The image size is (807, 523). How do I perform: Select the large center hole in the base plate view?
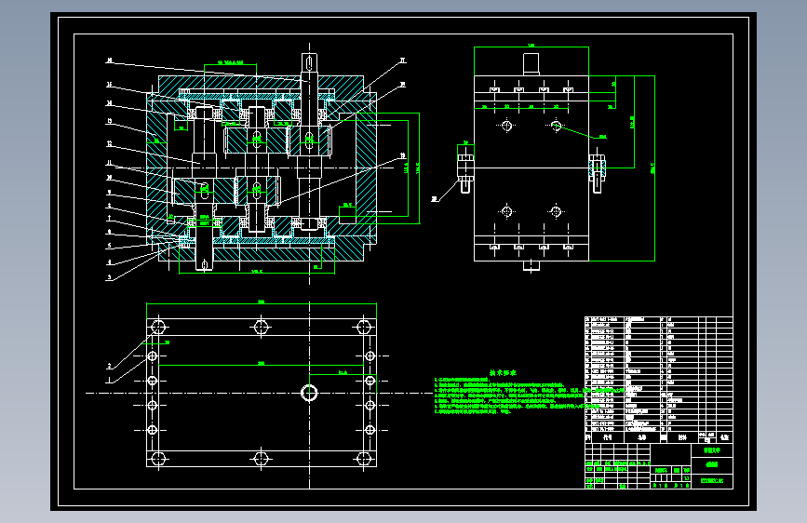pyautogui.click(x=309, y=393)
